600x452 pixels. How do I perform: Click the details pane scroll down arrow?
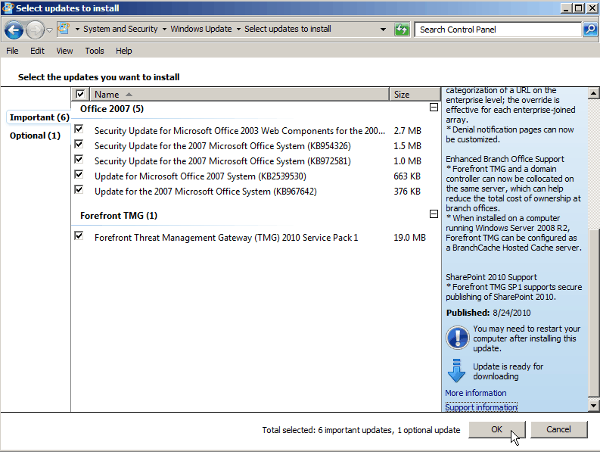[593, 406]
